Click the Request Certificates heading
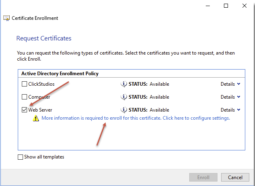The image size is (255, 186). click(x=44, y=38)
